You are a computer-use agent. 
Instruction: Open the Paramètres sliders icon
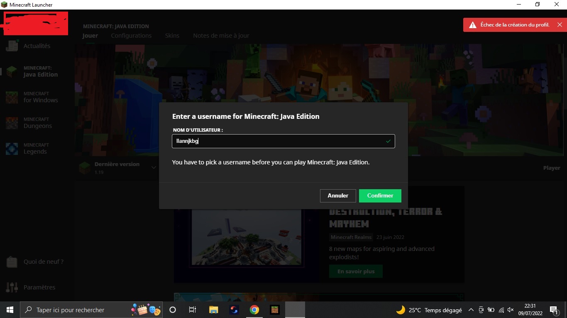click(x=12, y=287)
